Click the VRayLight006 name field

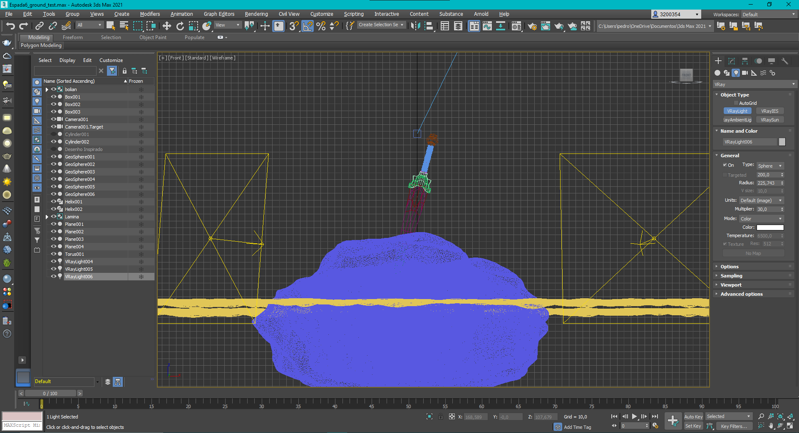[x=749, y=142]
